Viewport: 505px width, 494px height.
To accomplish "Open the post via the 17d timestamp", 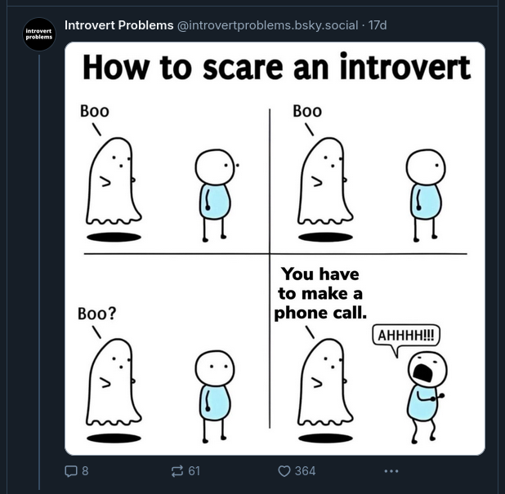I will click(x=378, y=25).
